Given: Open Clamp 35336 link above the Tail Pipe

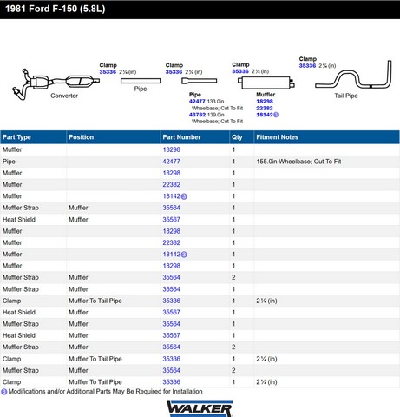Looking at the screenshot, I should [x=307, y=66].
